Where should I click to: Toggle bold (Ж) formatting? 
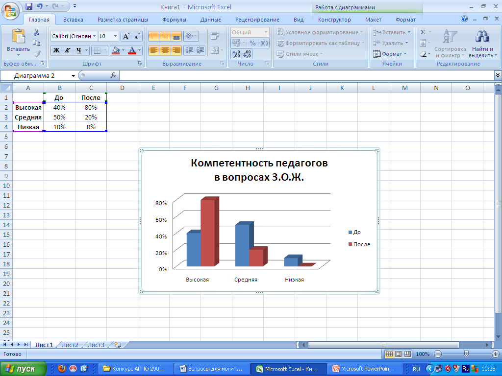pyautogui.click(x=56, y=50)
